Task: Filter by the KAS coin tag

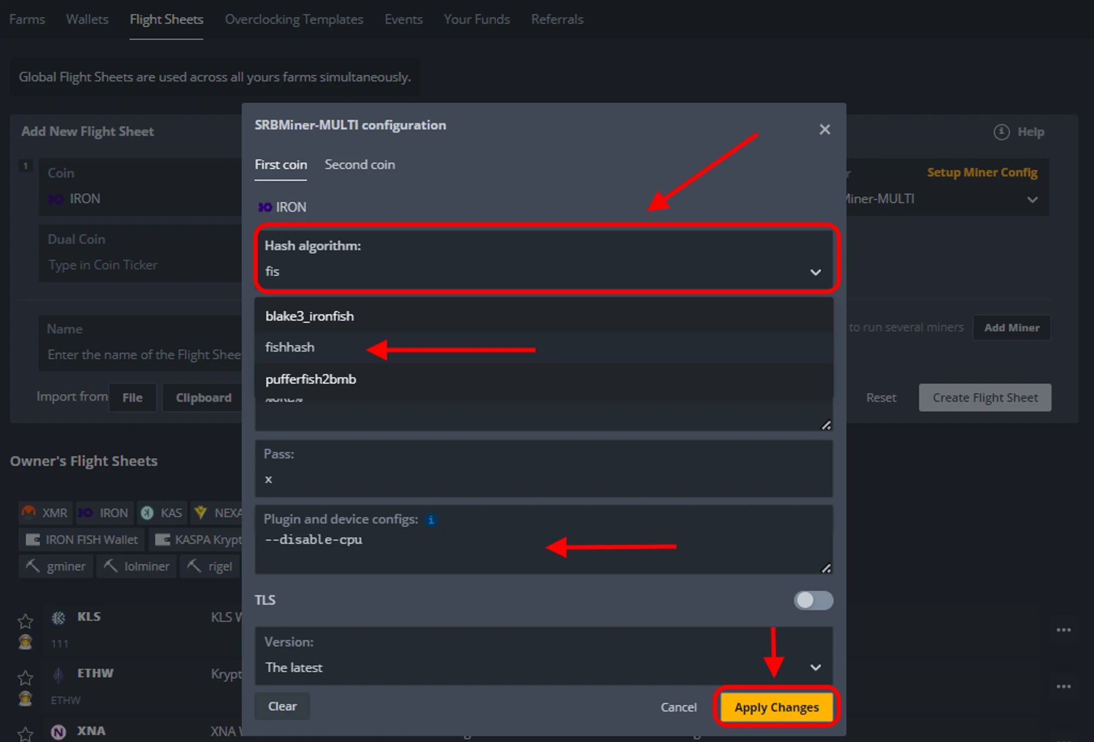Action: point(162,513)
